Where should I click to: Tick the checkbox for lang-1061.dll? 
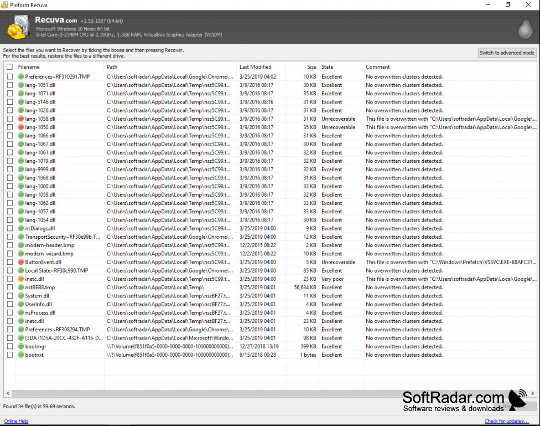[9, 152]
